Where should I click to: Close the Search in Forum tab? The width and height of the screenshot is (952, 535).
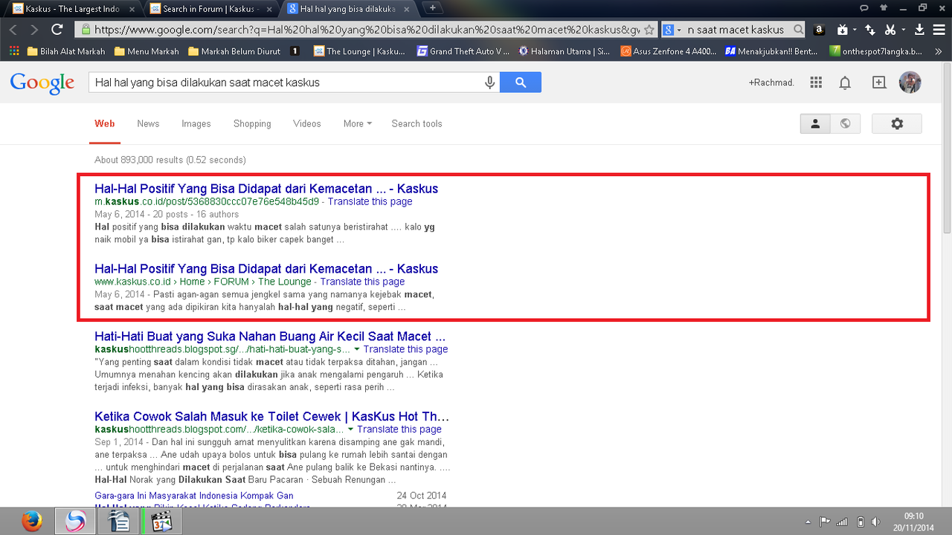click(269, 9)
